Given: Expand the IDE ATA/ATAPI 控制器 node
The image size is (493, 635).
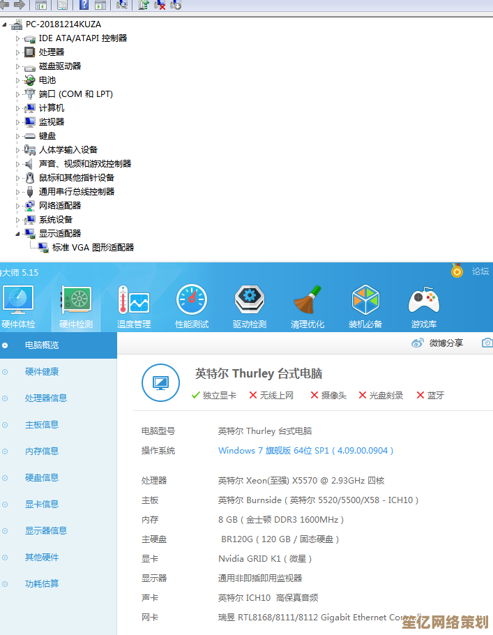Looking at the screenshot, I should point(17,38).
